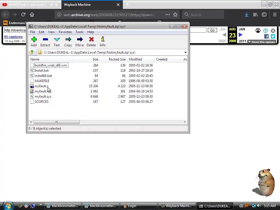Select the Install.bat file
The image size is (280, 210).
42,71
